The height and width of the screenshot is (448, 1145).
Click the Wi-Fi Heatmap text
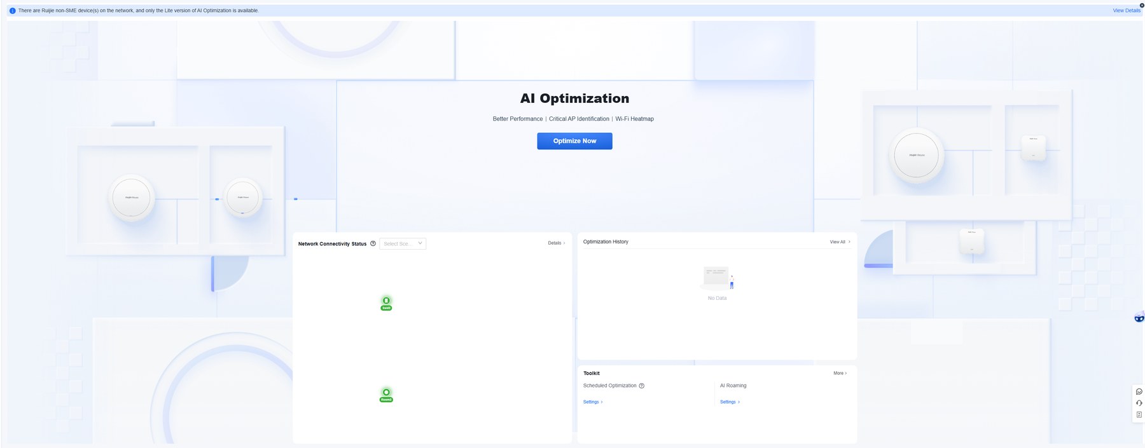[x=634, y=119]
